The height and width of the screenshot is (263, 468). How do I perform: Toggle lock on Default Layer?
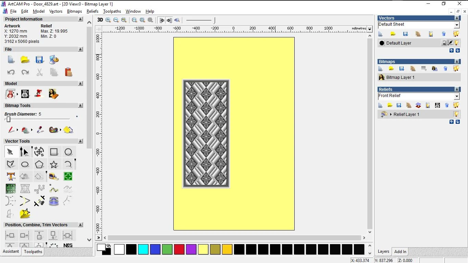[444, 43]
